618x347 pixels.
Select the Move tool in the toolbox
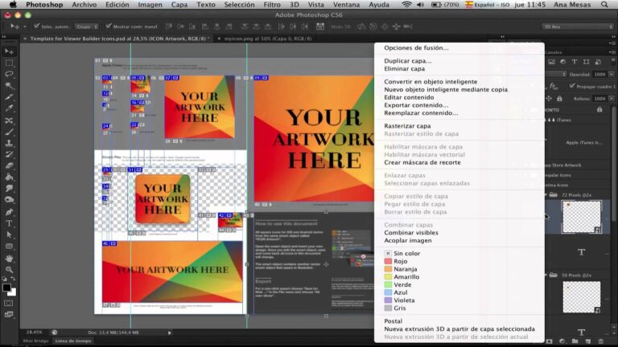[9, 51]
